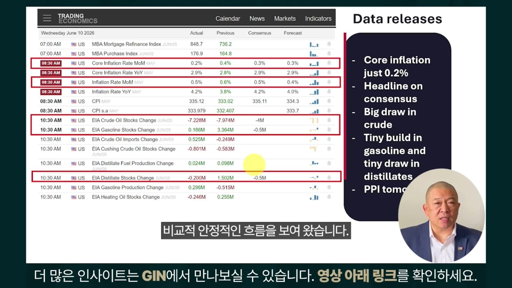Open the News menu item
The width and height of the screenshot is (512, 288).
(257, 19)
